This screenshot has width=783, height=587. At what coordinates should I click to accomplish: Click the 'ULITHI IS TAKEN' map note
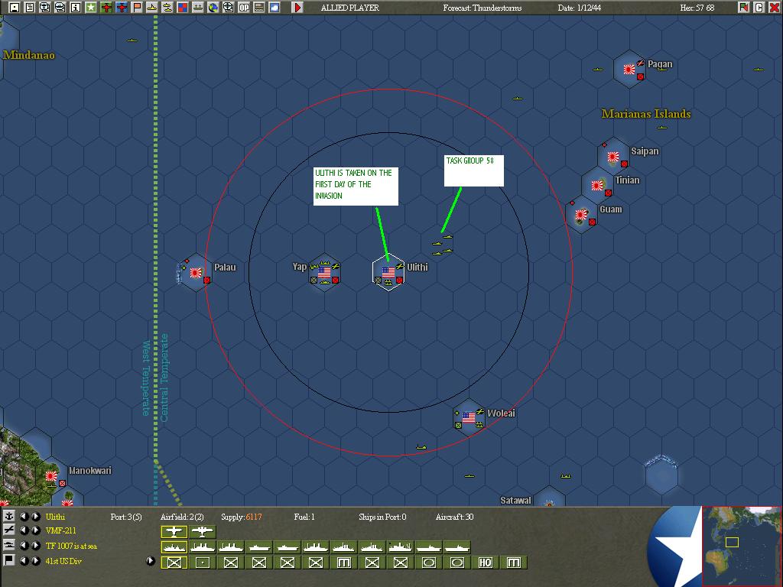tap(356, 186)
